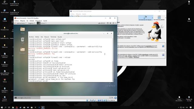Click the CentOS clock showing 05:03
The image size is (194, 109).
click(102, 23)
